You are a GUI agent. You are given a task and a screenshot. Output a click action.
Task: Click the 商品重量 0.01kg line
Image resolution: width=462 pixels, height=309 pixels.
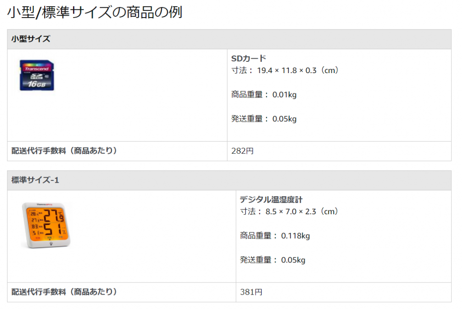tap(264, 95)
